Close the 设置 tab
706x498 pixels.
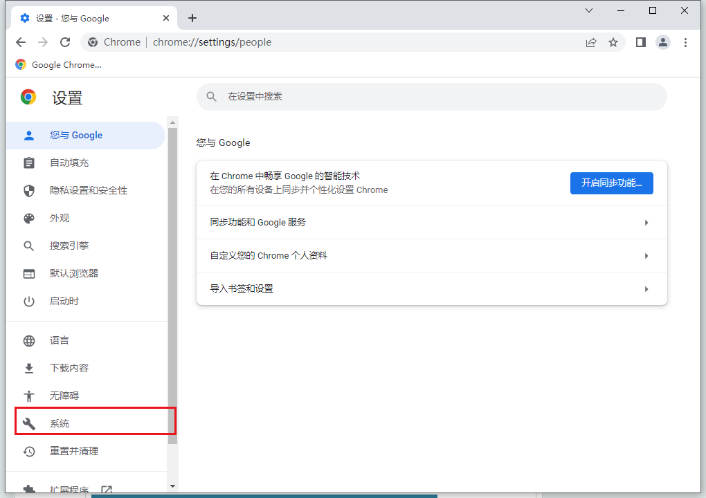[x=165, y=18]
